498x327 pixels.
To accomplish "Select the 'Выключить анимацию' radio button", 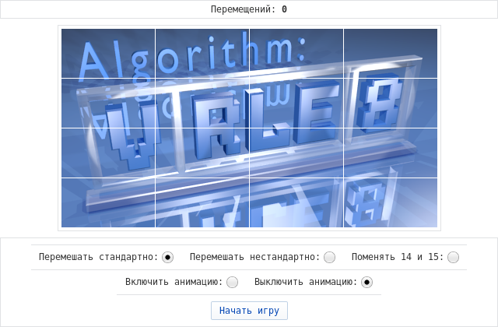I will pos(366,282).
